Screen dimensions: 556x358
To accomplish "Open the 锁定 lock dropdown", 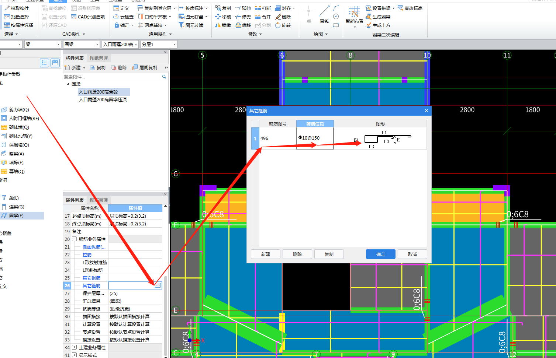I will pyautogui.click(x=132, y=25).
